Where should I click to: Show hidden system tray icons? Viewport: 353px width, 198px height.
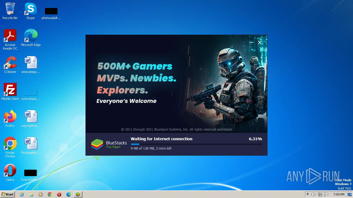click(x=307, y=194)
